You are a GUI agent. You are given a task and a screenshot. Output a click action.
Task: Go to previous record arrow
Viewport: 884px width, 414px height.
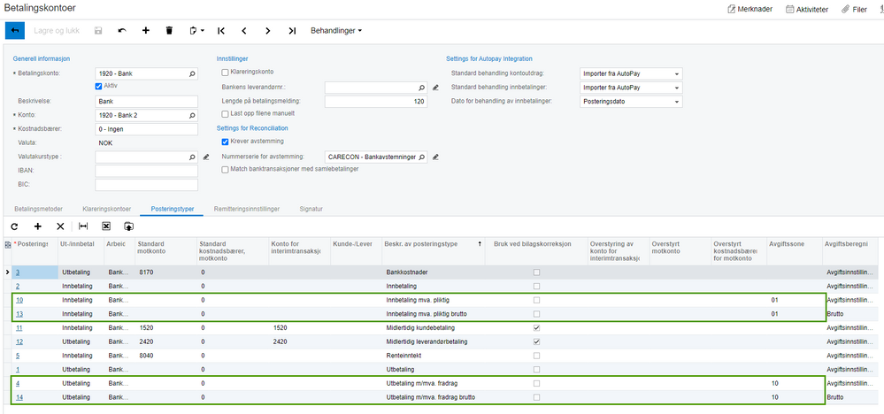pyautogui.click(x=244, y=31)
